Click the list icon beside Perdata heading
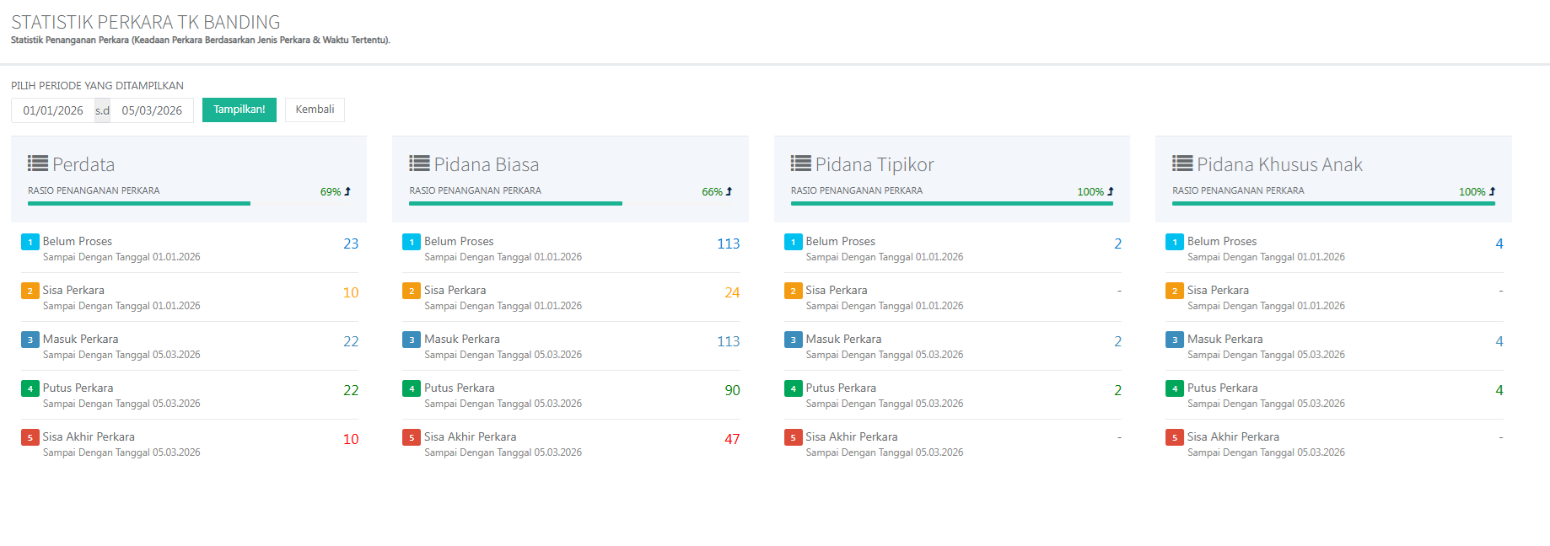Image resolution: width=1550 pixels, height=546 pixels. point(38,163)
